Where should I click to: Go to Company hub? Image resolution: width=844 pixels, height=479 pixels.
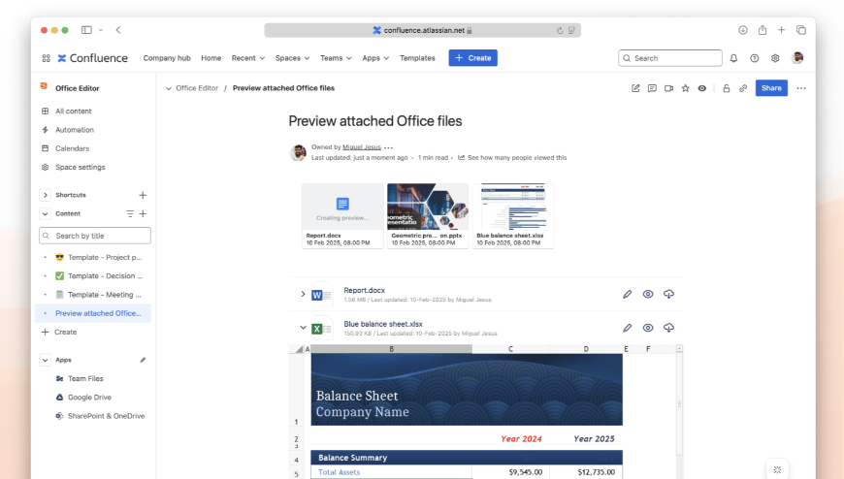(167, 58)
